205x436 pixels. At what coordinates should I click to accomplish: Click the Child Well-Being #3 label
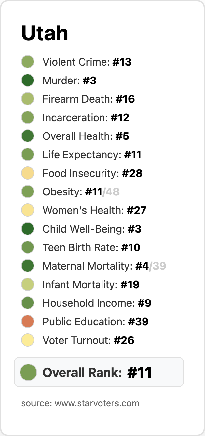pos(92,229)
